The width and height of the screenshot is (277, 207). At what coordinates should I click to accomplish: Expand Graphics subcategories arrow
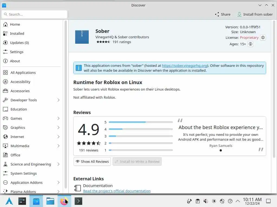58,127
